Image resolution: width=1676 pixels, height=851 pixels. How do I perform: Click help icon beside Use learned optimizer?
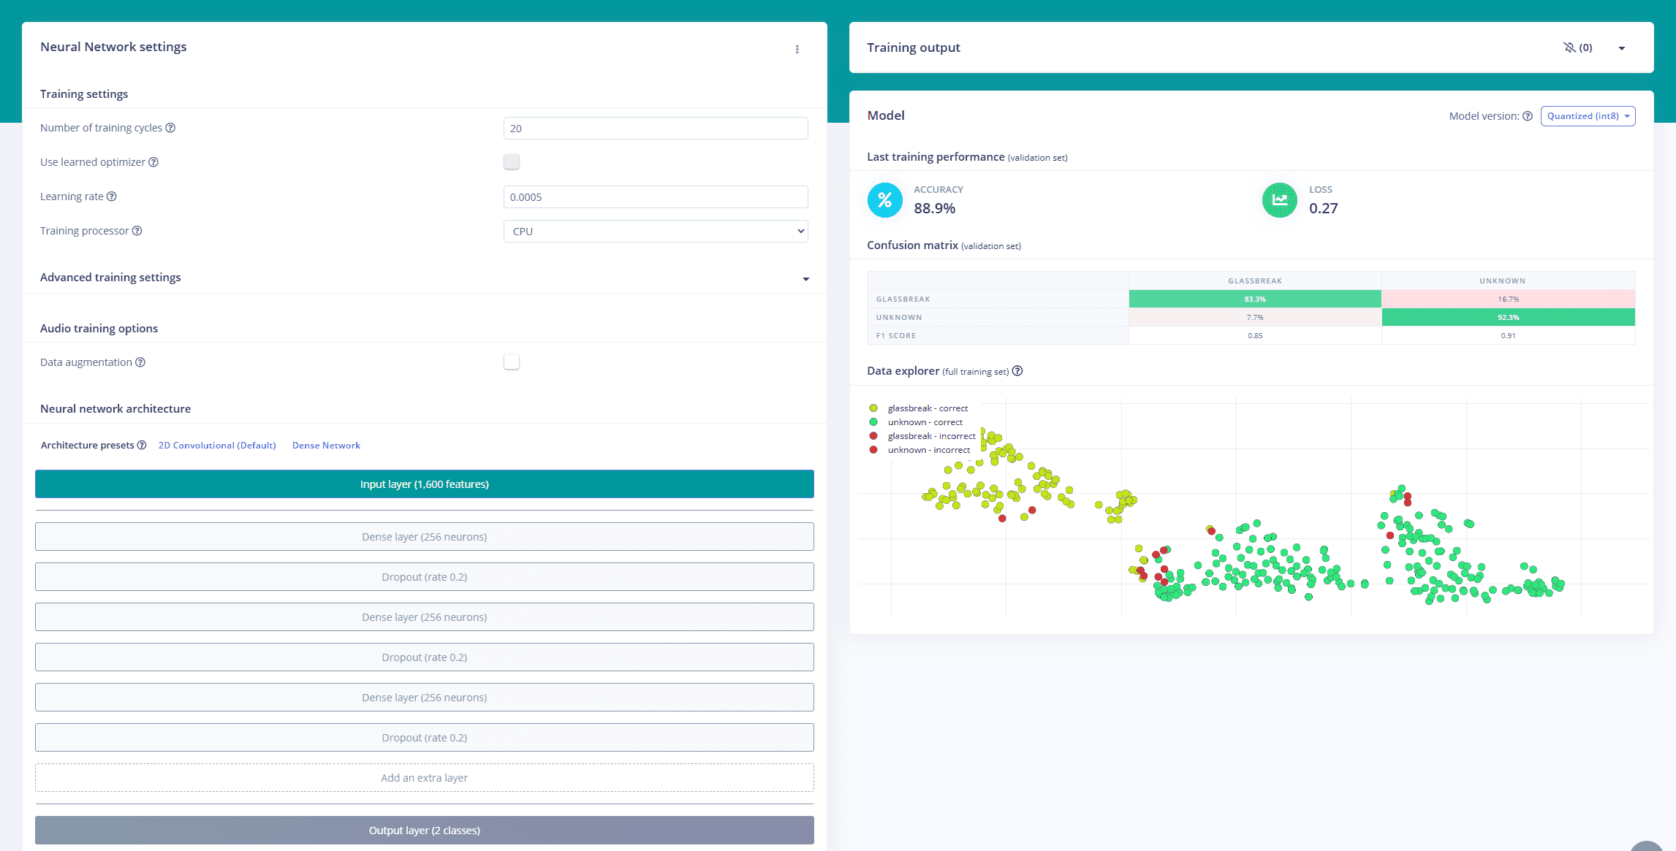[x=153, y=162]
